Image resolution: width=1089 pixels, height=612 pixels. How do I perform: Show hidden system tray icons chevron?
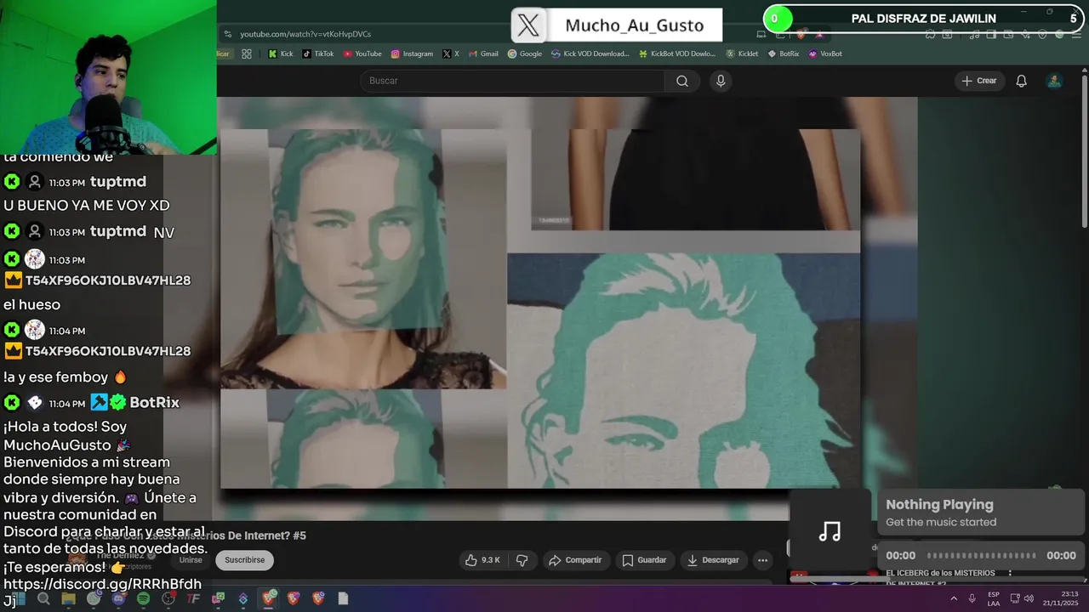click(x=953, y=598)
